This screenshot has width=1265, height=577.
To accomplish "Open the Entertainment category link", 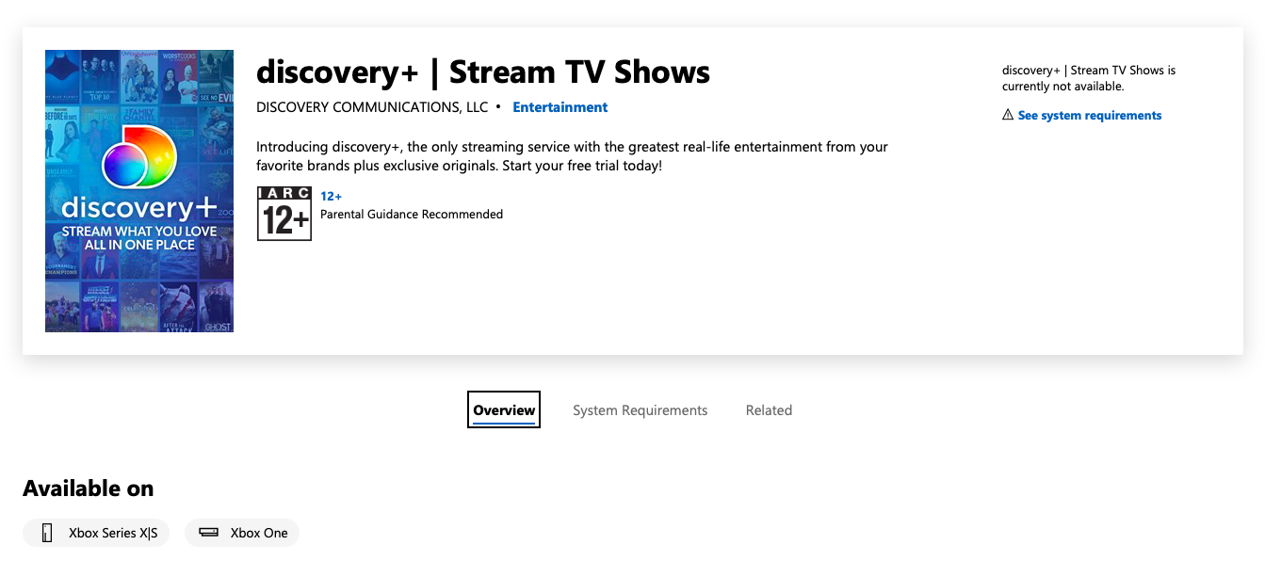I will click(x=560, y=107).
